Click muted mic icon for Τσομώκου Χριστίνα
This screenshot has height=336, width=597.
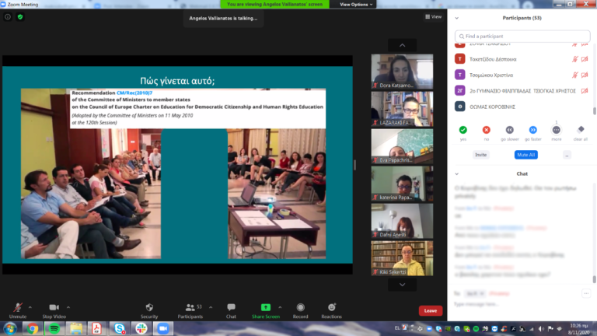click(x=575, y=75)
